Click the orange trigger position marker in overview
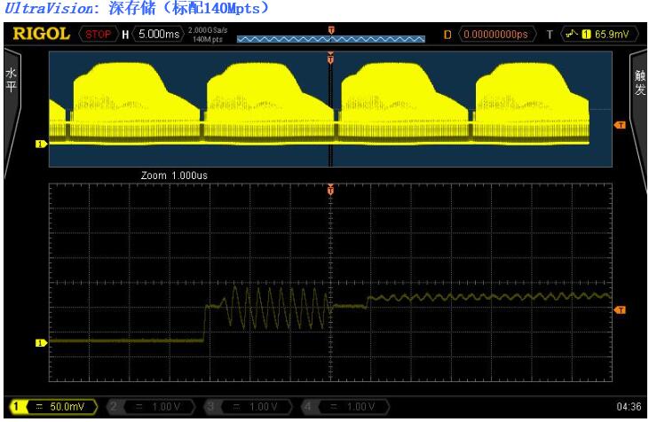 point(331,59)
